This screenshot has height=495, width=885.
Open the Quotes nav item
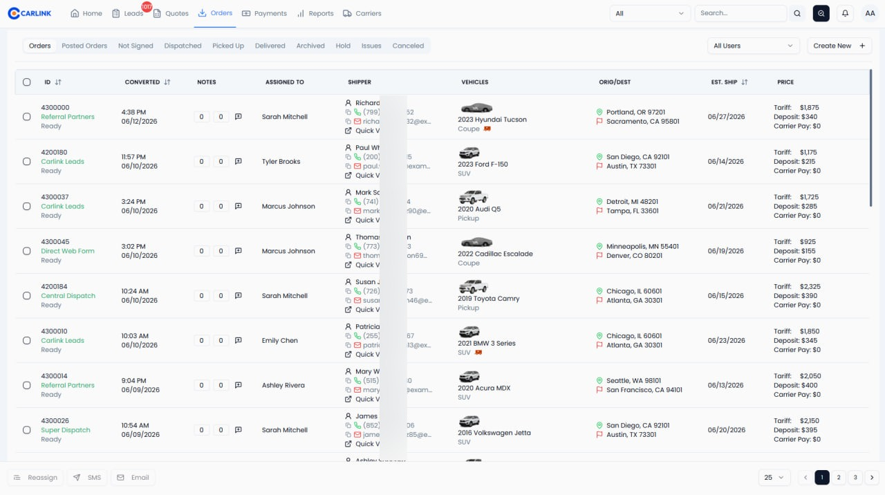coord(171,13)
